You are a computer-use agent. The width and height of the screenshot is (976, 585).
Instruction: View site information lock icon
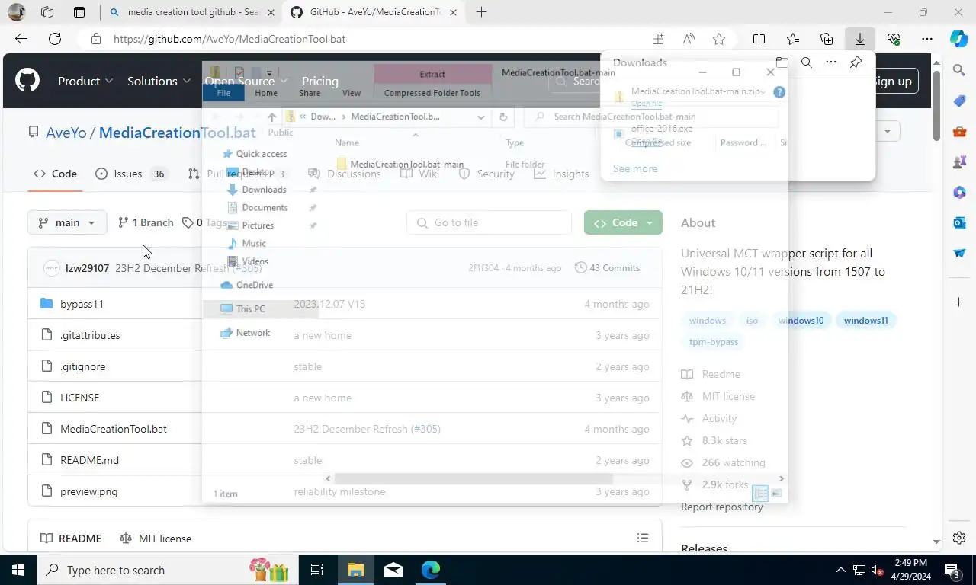(x=95, y=39)
